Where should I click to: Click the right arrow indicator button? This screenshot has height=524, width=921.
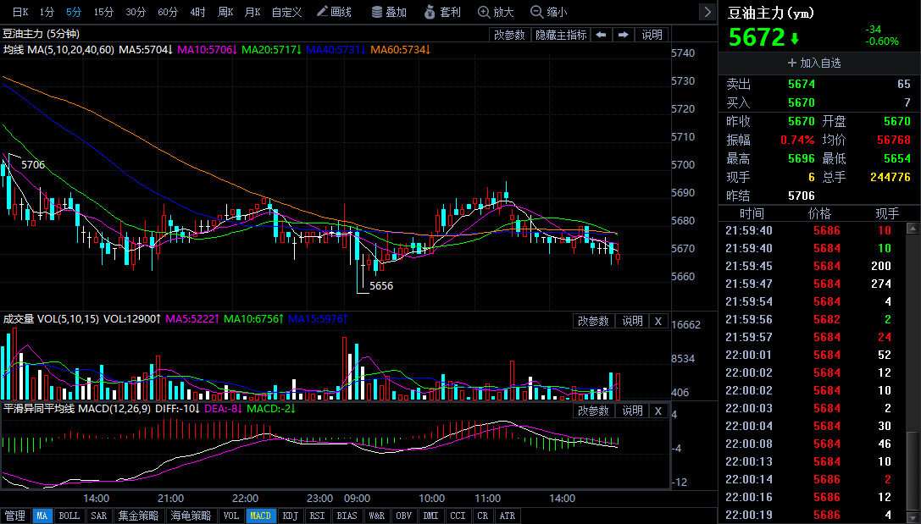coord(624,35)
